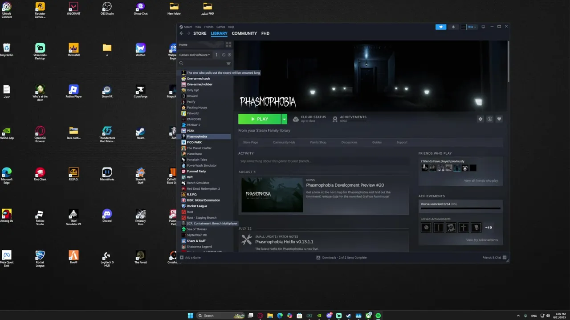Click View My Achievements link

pos(482,240)
